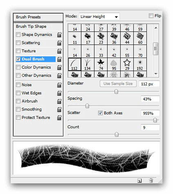Viewport: 173px width, 194px height.
Task: Open the Brush Presets section
Action: point(38,17)
